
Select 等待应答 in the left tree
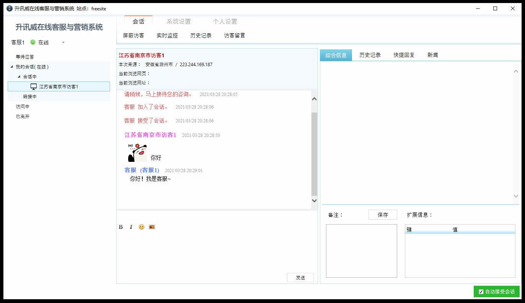(25, 57)
